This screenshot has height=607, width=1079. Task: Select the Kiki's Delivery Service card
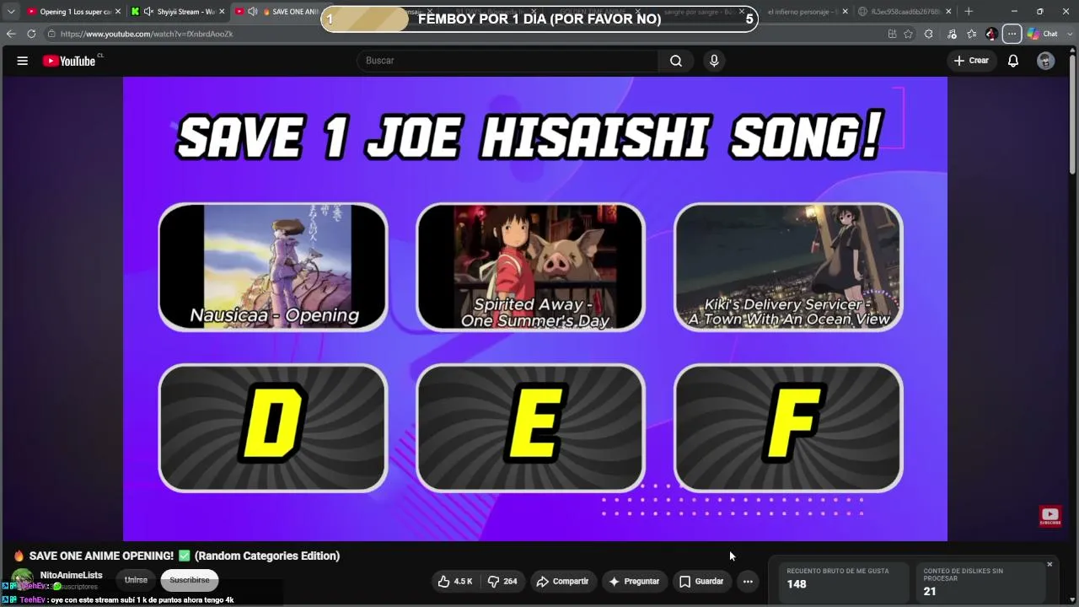pos(789,266)
